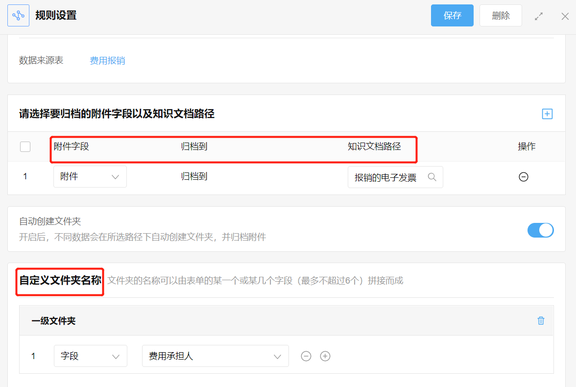The image size is (576, 387).
Task: Remove the 费用承担人 field with minus icon
Action: [306, 356]
